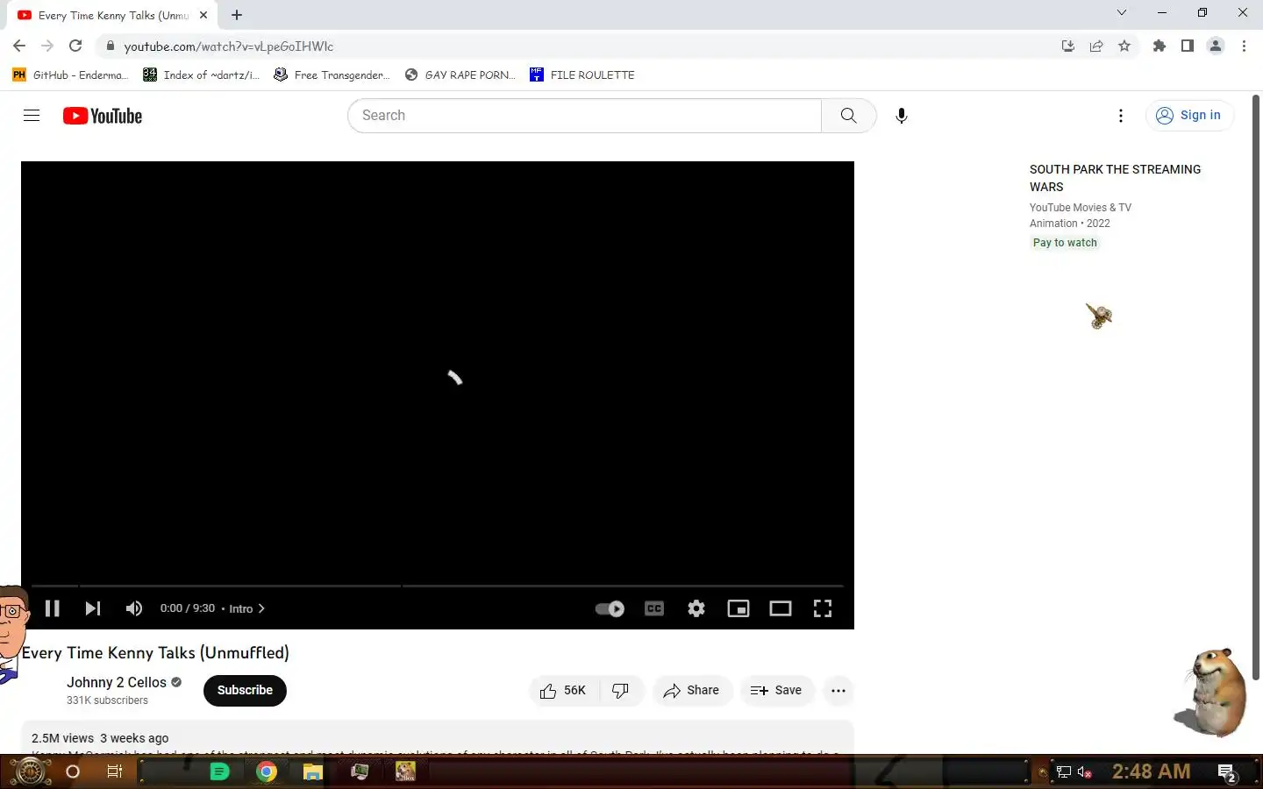The height and width of the screenshot is (789, 1263).
Task: Open Task View on the taskbar
Action: 114,771
